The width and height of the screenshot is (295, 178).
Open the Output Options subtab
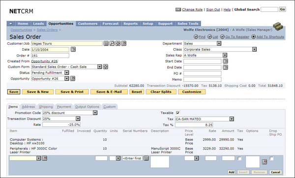coord(87,107)
